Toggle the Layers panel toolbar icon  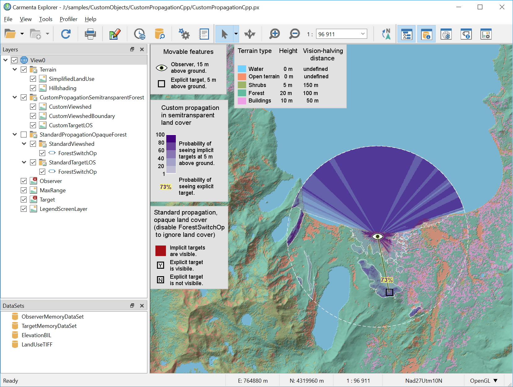[406, 34]
